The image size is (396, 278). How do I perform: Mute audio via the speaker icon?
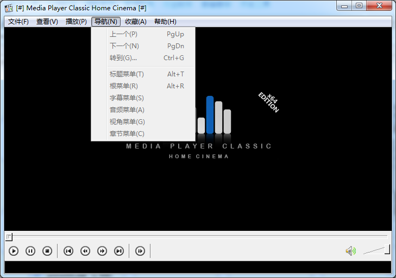click(350, 251)
